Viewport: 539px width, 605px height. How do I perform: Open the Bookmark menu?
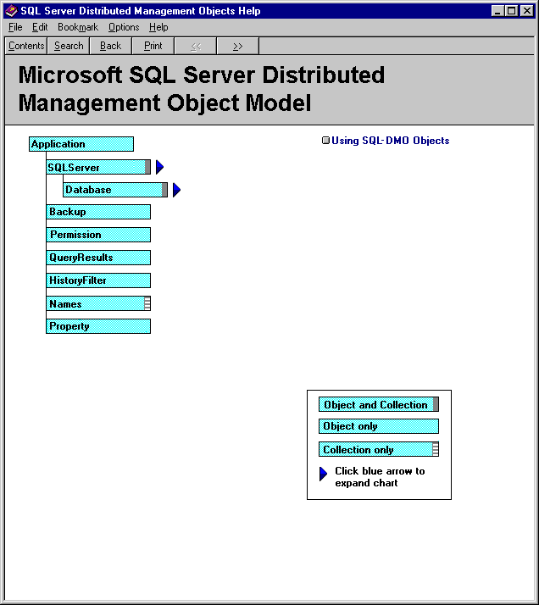[78, 27]
